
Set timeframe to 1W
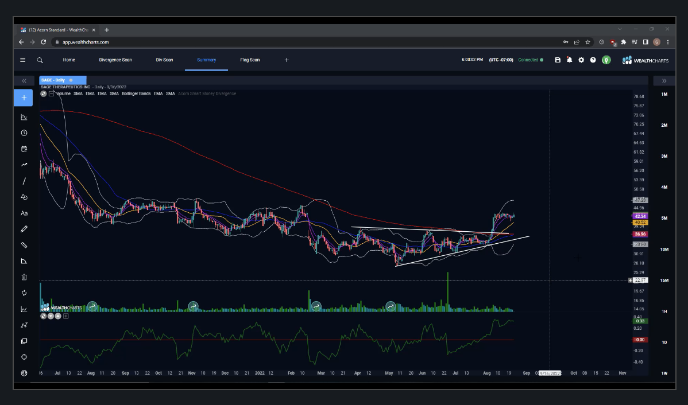click(x=664, y=373)
